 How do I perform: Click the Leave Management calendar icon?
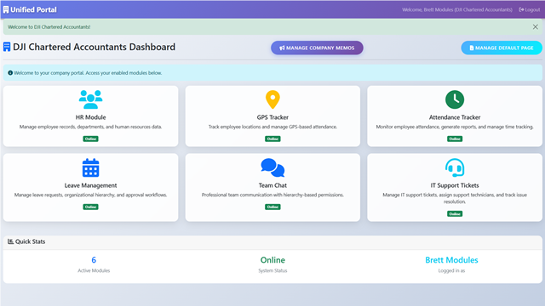pyautogui.click(x=91, y=168)
